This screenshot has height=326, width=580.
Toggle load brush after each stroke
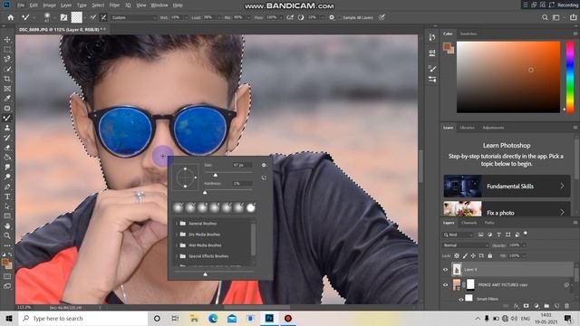pyautogui.click(x=93, y=17)
